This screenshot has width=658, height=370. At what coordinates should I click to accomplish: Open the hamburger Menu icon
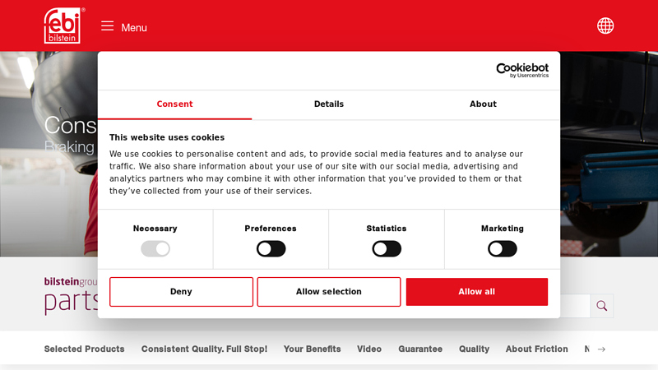point(108,26)
